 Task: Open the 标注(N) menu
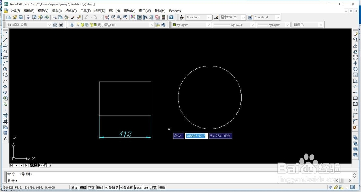click(x=114, y=11)
